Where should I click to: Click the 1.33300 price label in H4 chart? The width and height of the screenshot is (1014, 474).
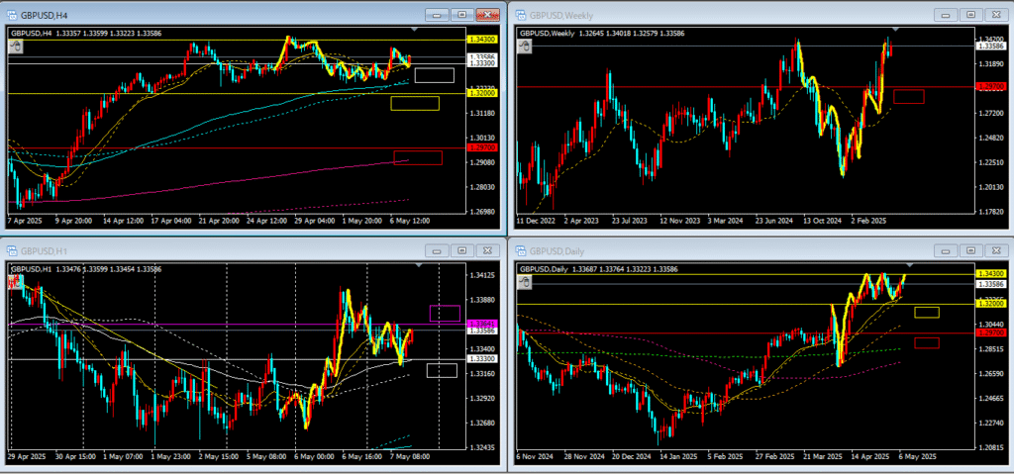pos(482,63)
